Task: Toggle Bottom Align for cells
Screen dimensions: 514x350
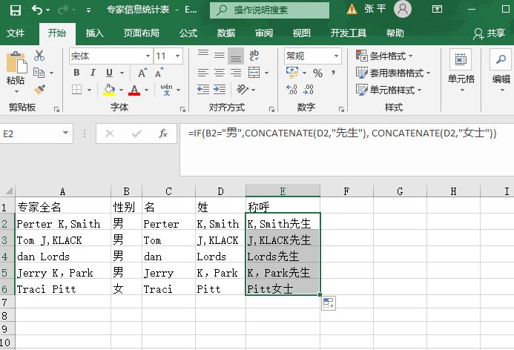Action: [236, 56]
